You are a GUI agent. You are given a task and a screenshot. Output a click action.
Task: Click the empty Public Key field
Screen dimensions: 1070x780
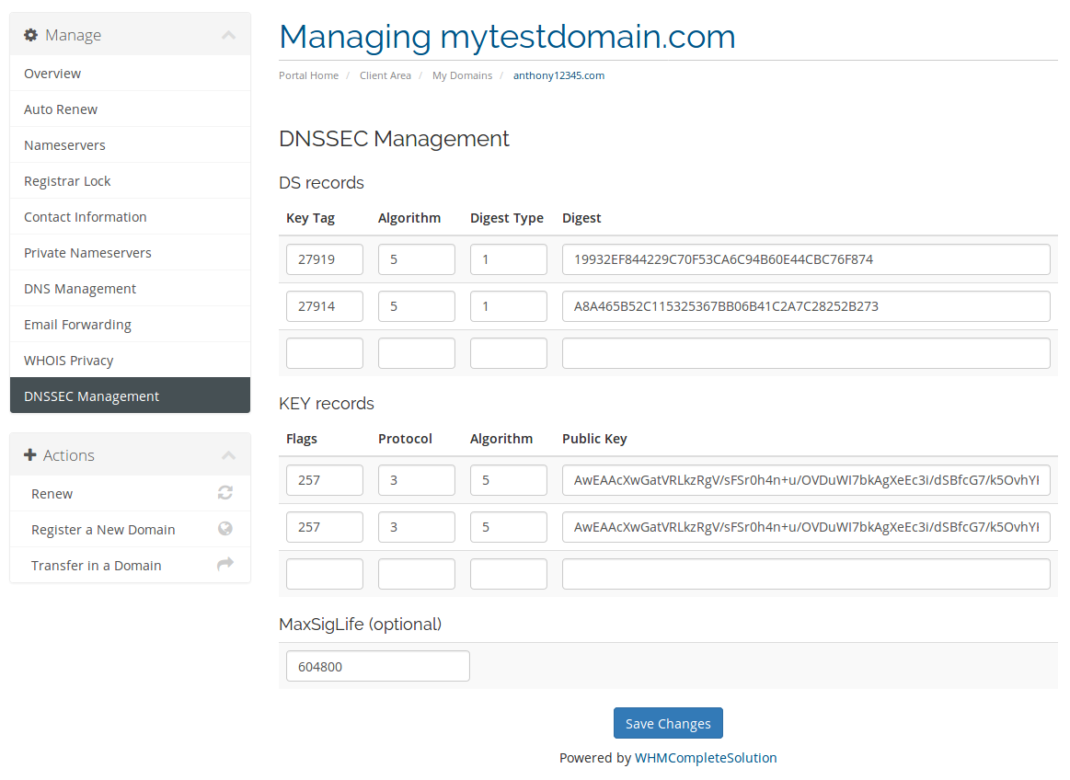click(806, 574)
